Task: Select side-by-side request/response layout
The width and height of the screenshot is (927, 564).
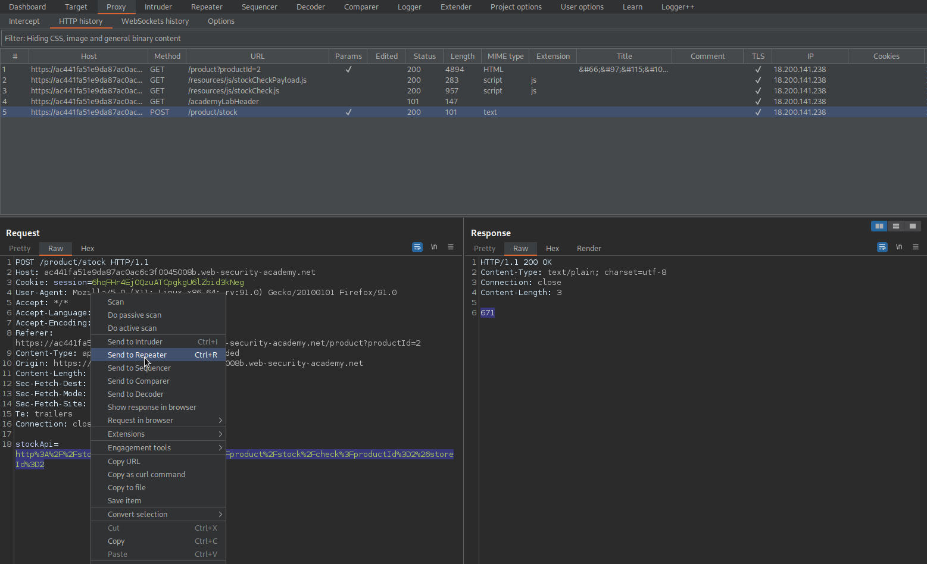Action: click(879, 226)
